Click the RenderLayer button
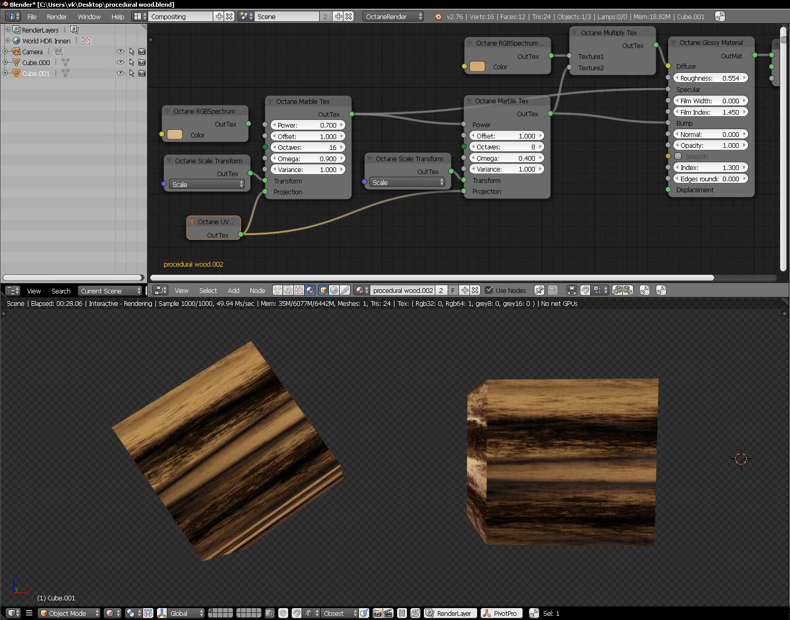Screen dimensions: 790x620 tap(449, 613)
